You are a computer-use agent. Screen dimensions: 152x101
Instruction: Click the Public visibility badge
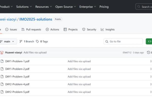(58, 19)
